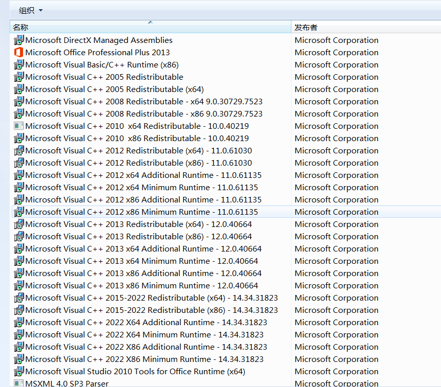Select Visual C++ 2022 X64 Minimum Runtime entry
Screen dimensions: 441x387
point(144,334)
